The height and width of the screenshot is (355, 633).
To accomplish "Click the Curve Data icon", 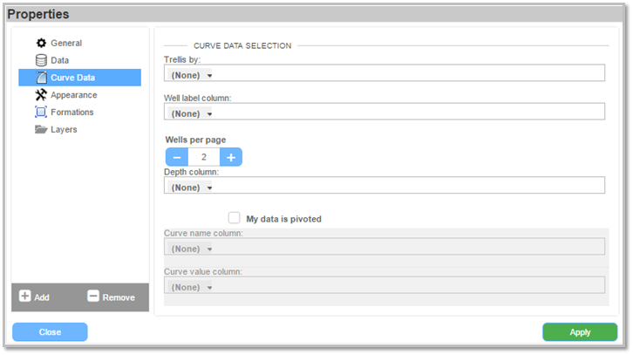I will pos(41,77).
